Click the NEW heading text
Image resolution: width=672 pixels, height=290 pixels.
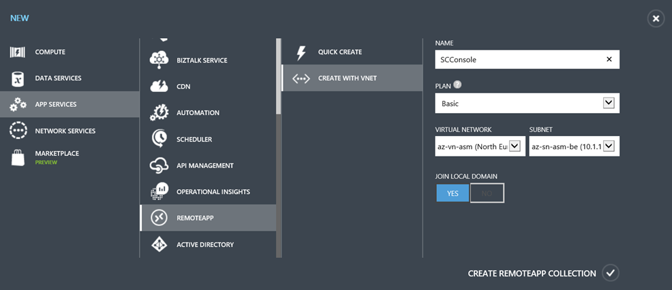[x=20, y=18]
